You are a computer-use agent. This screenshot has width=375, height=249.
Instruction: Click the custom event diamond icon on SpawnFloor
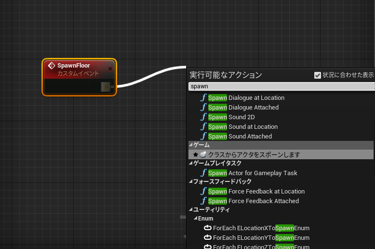click(x=52, y=65)
